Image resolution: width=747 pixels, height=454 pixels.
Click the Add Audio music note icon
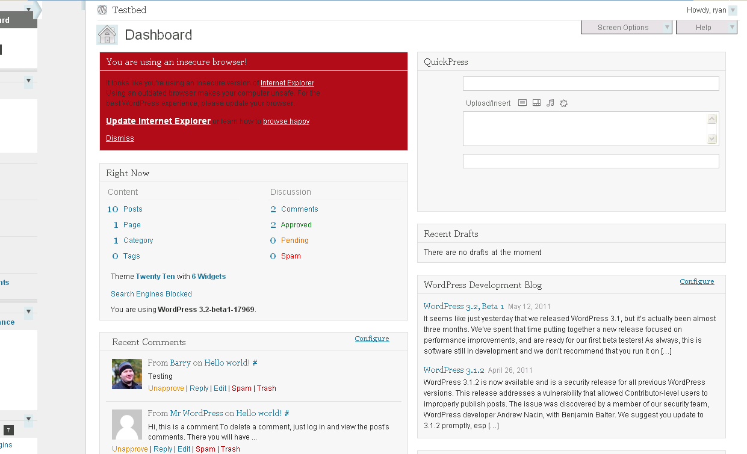pyautogui.click(x=550, y=103)
